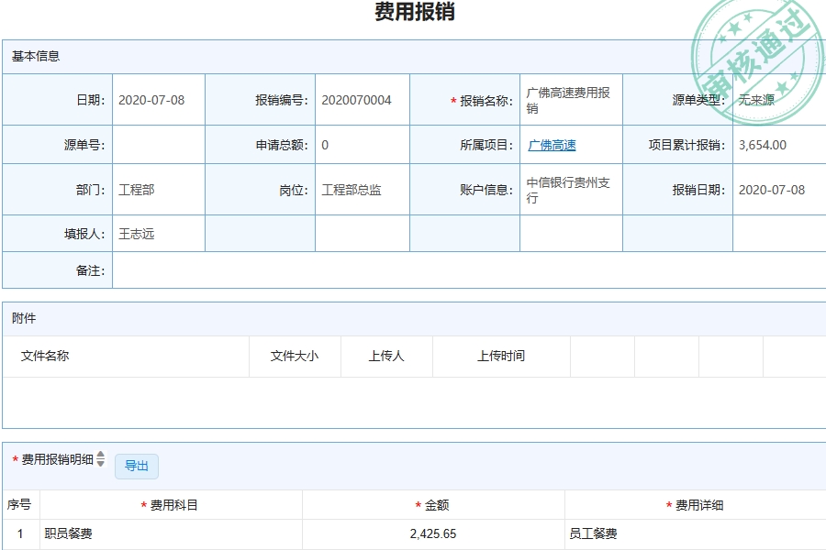Open the 广佛高速 project link
Image resolution: width=826 pixels, height=550 pixels.
(x=552, y=145)
